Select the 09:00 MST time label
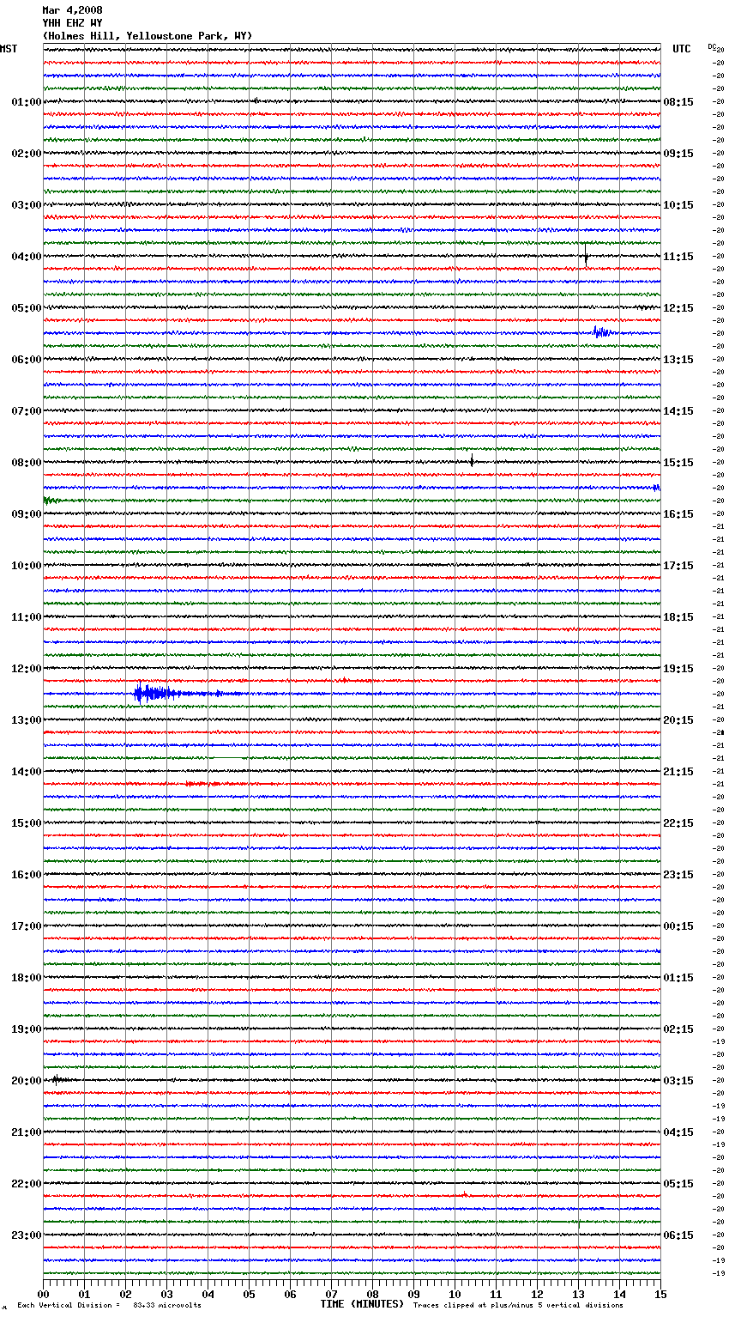 (x=27, y=514)
